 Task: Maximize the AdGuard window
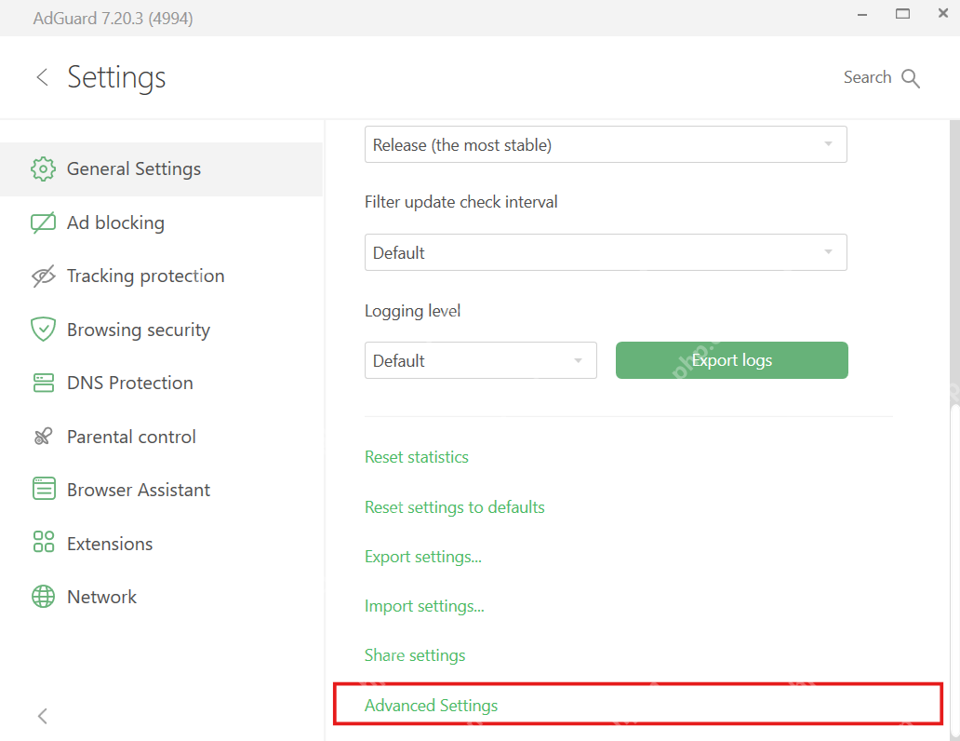tap(902, 13)
